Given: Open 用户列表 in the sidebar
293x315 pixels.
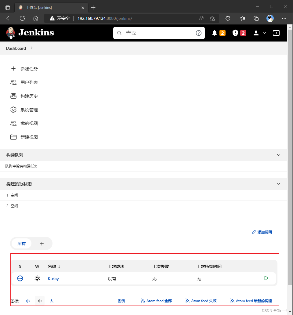Looking at the screenshot, I should click(x=24, y=82).
